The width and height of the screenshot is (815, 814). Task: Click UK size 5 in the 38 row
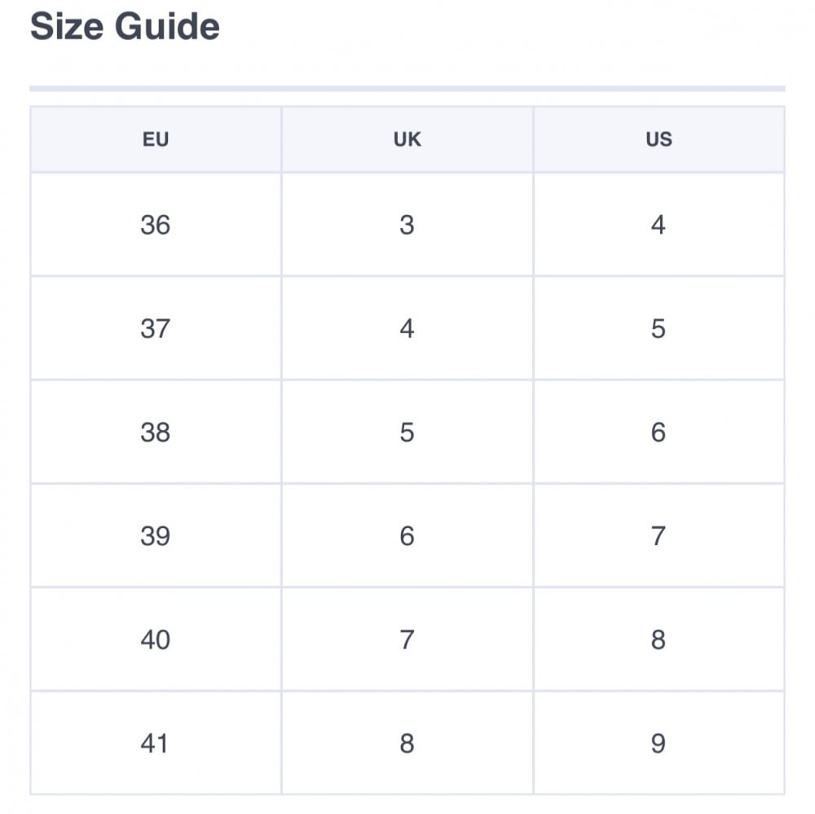(x=407, y=432)
